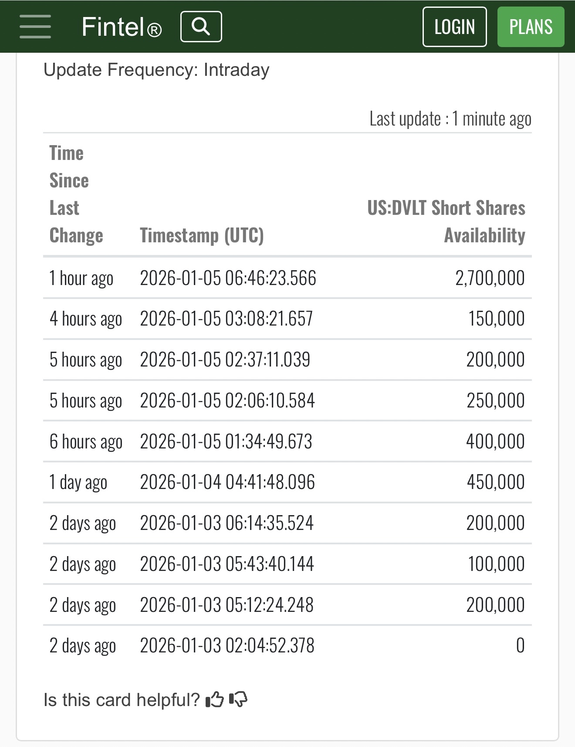Select the 2,700,000 availability value

coord(490,278)
